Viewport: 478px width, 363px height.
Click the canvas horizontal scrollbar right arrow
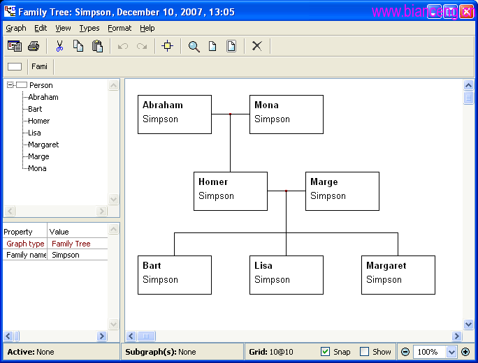[x=456, y=336]
